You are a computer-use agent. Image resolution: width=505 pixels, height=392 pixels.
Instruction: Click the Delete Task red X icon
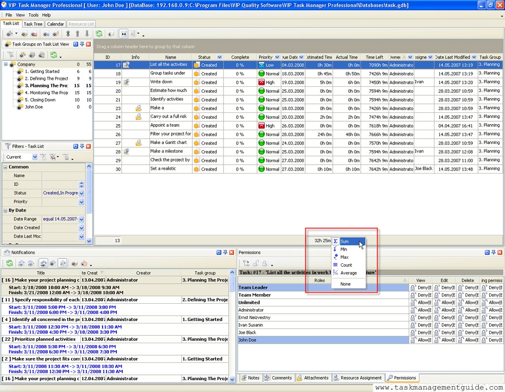34,34
